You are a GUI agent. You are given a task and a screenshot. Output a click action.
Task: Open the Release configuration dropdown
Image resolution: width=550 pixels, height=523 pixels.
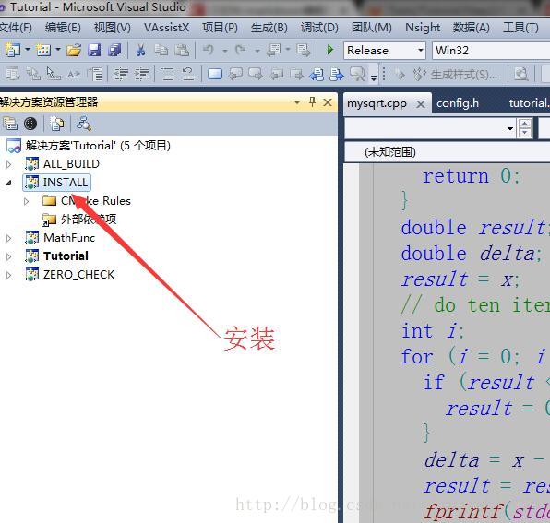point(421,50)
